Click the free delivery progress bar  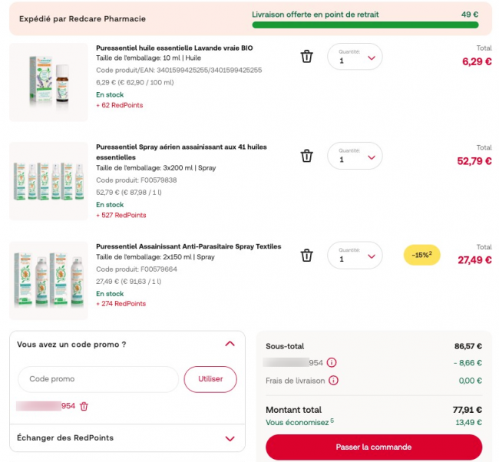[x=365, y=25]
